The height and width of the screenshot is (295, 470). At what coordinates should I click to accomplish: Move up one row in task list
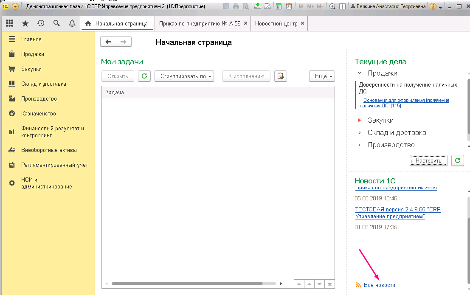[x=309, y=284]
